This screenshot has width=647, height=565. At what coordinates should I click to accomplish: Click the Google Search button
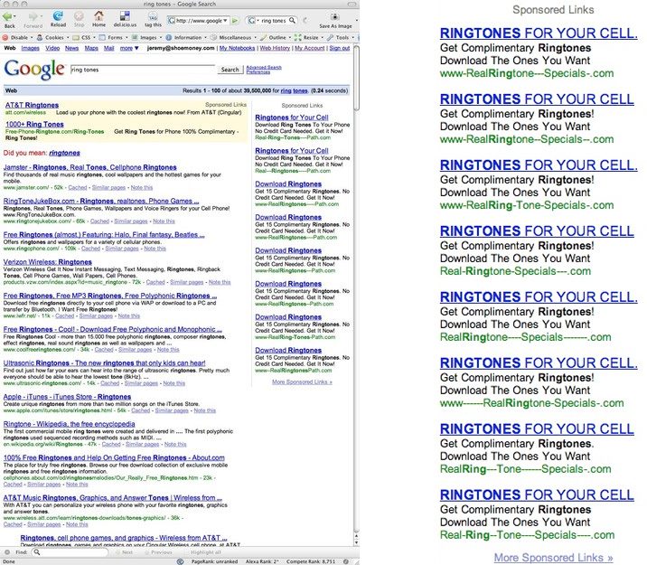(230, 70)
